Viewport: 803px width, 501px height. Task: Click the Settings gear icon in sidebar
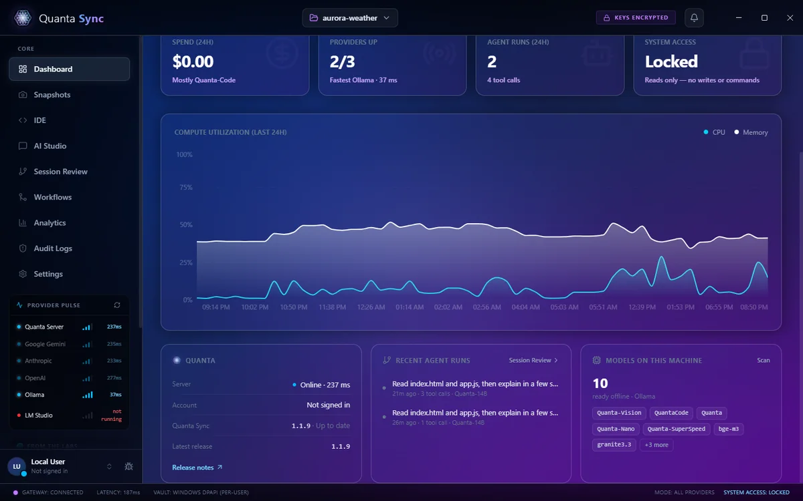pyautogui.click(x=23, y=274)
